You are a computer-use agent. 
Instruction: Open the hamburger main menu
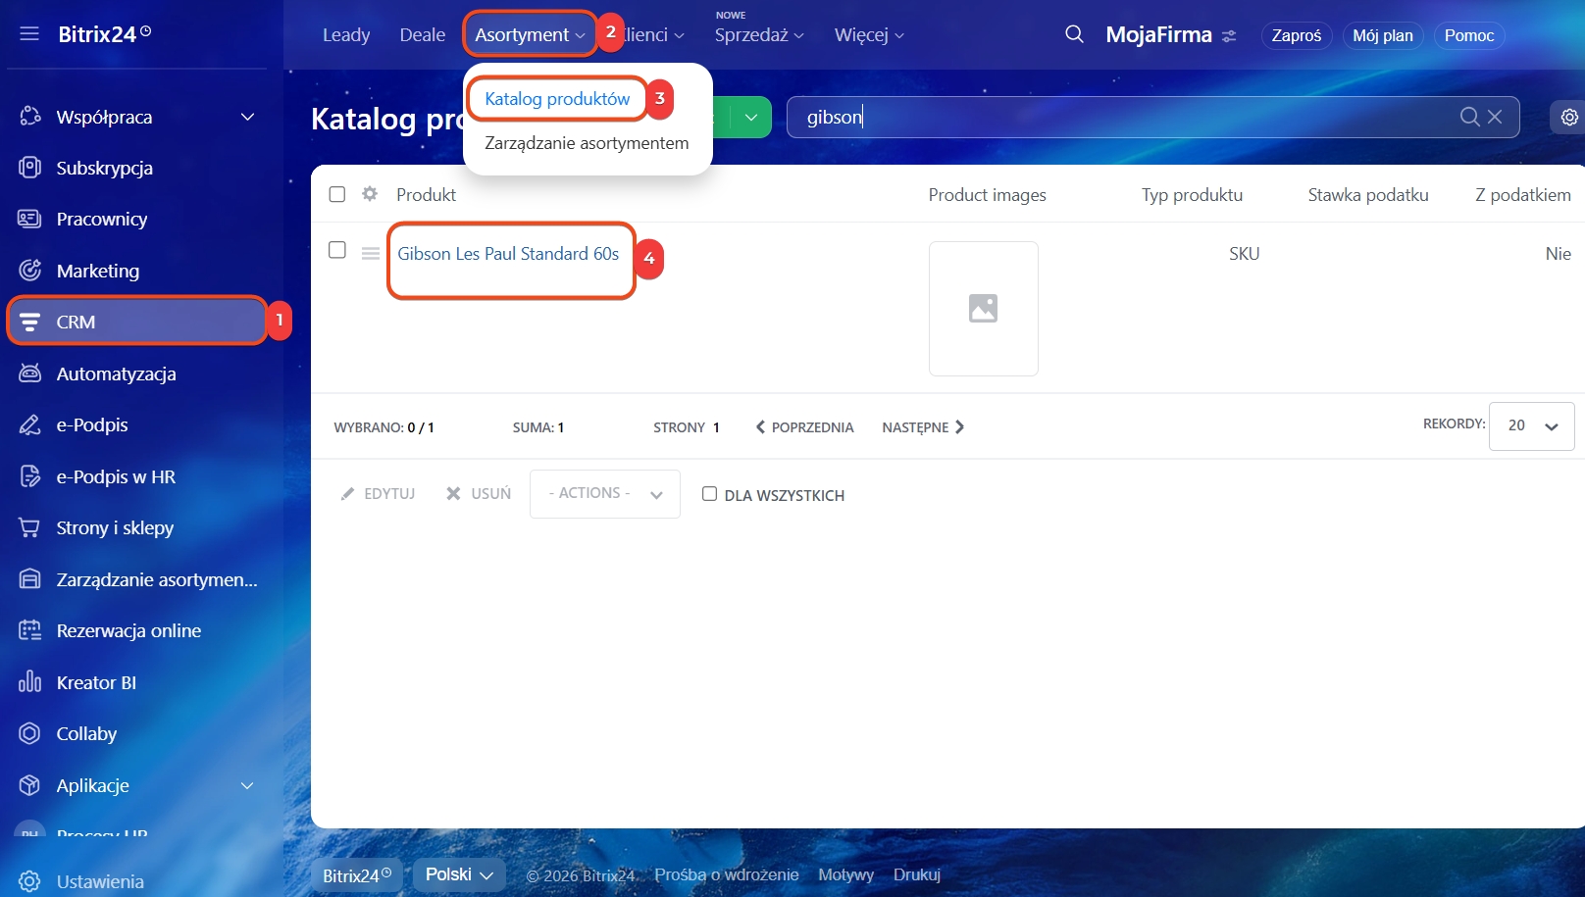point(29,34)
